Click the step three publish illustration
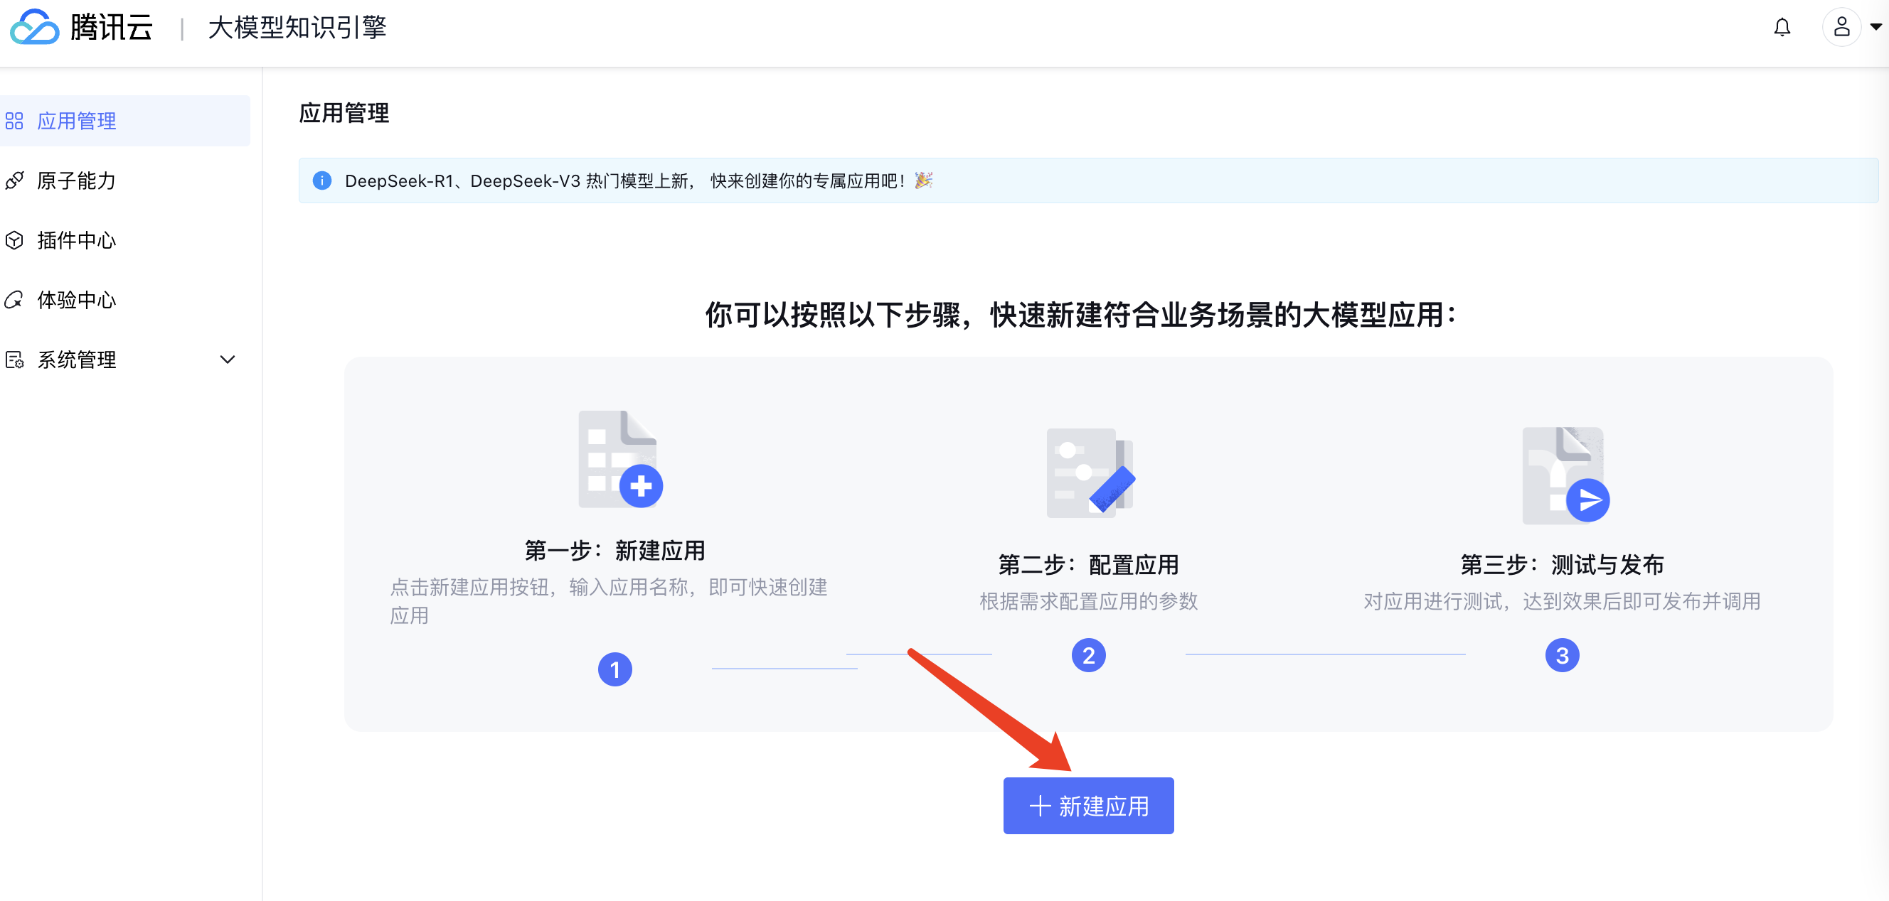This screenshot has width=1889, height=901. coord(1564,475)
